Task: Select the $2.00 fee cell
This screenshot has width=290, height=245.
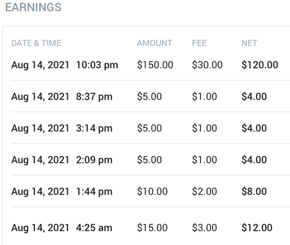Action: coord(205,191)
